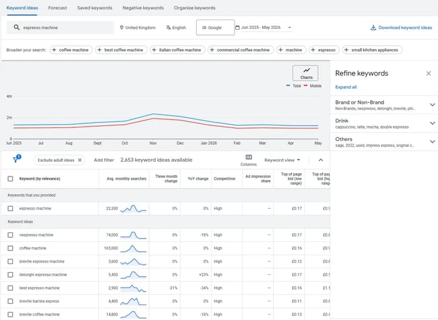Click the calendar icon for the date range
The width and height of the screenshot is (438, 320).
[x=237, y=28]
